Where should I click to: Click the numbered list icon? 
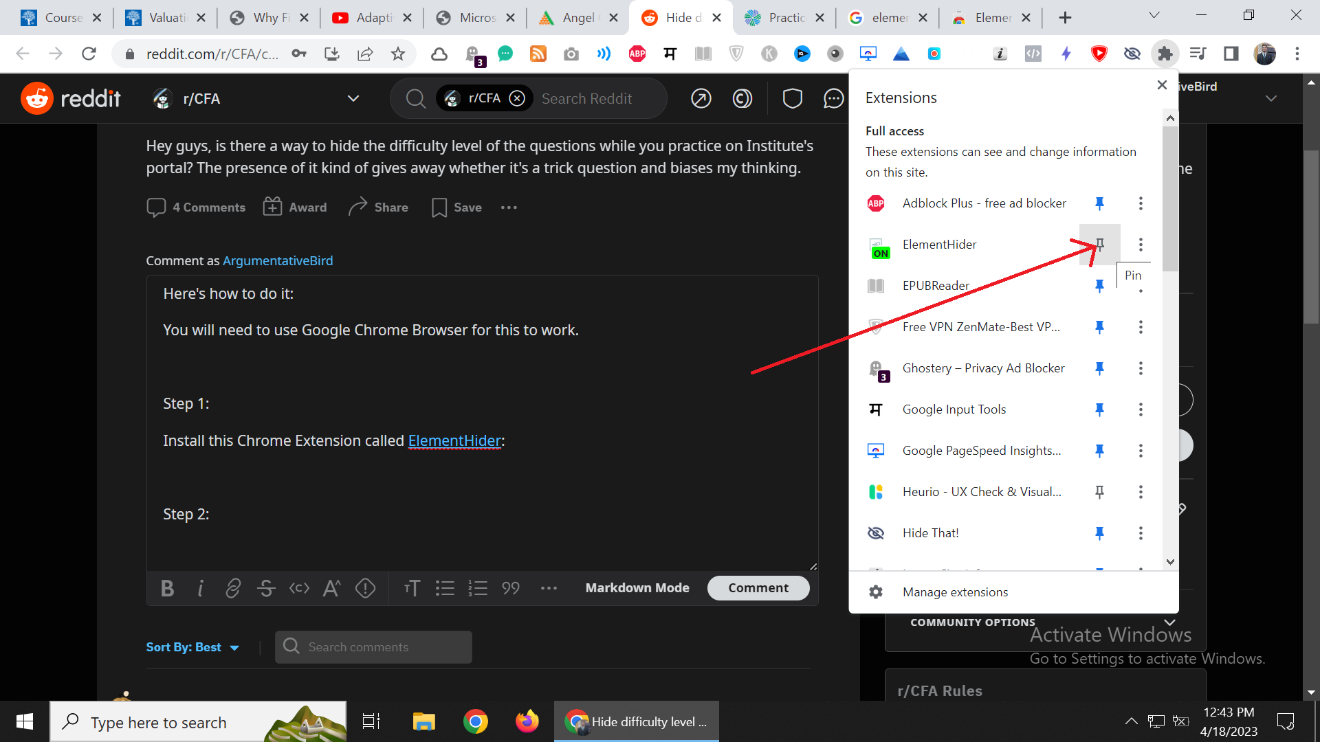click(478, 588)
